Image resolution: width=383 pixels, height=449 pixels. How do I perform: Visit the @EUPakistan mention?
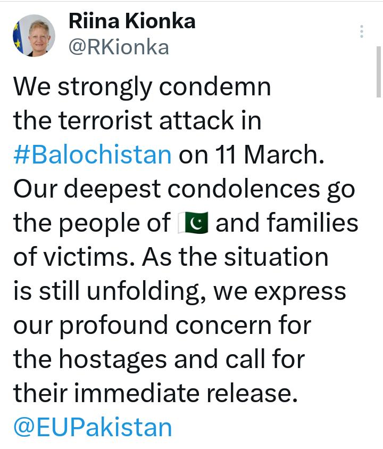[93, 428]
